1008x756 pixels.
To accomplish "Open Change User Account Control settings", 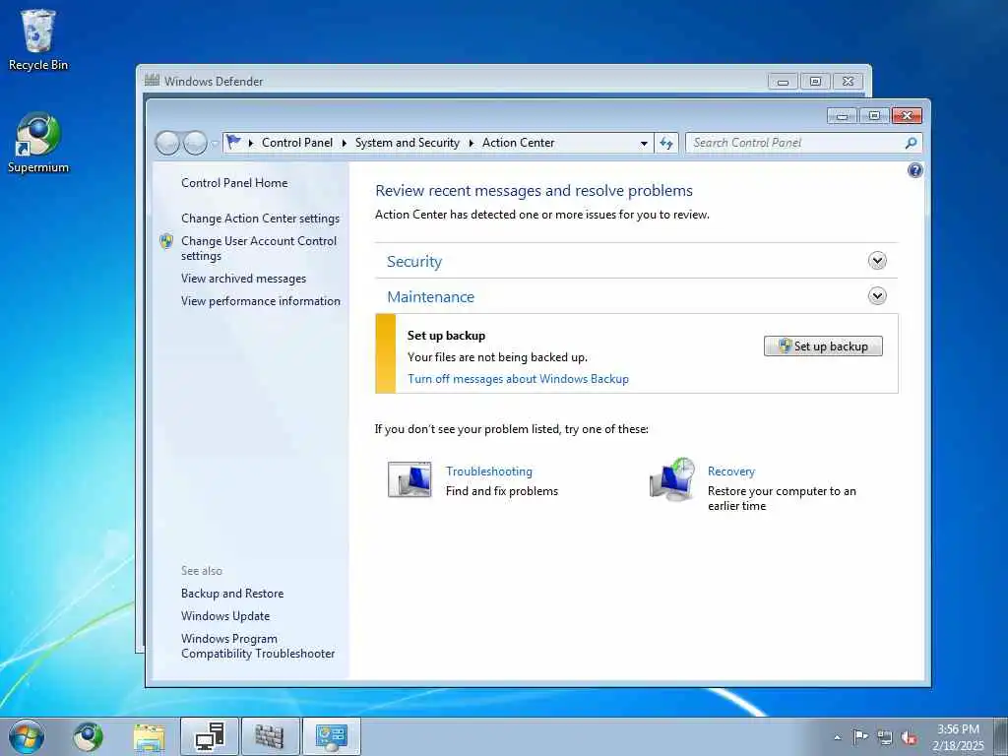I will point(259,248).
